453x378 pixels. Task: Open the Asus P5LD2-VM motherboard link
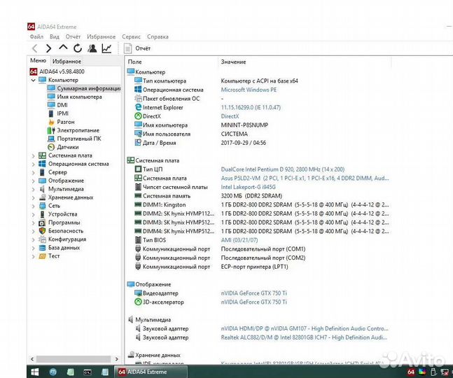pos(305,178)
